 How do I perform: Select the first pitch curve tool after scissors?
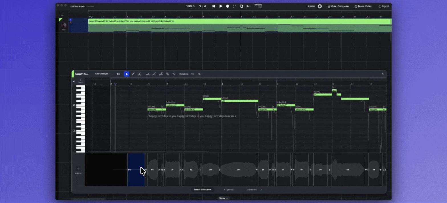148,74
